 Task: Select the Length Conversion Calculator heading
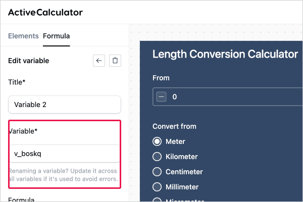225,54
